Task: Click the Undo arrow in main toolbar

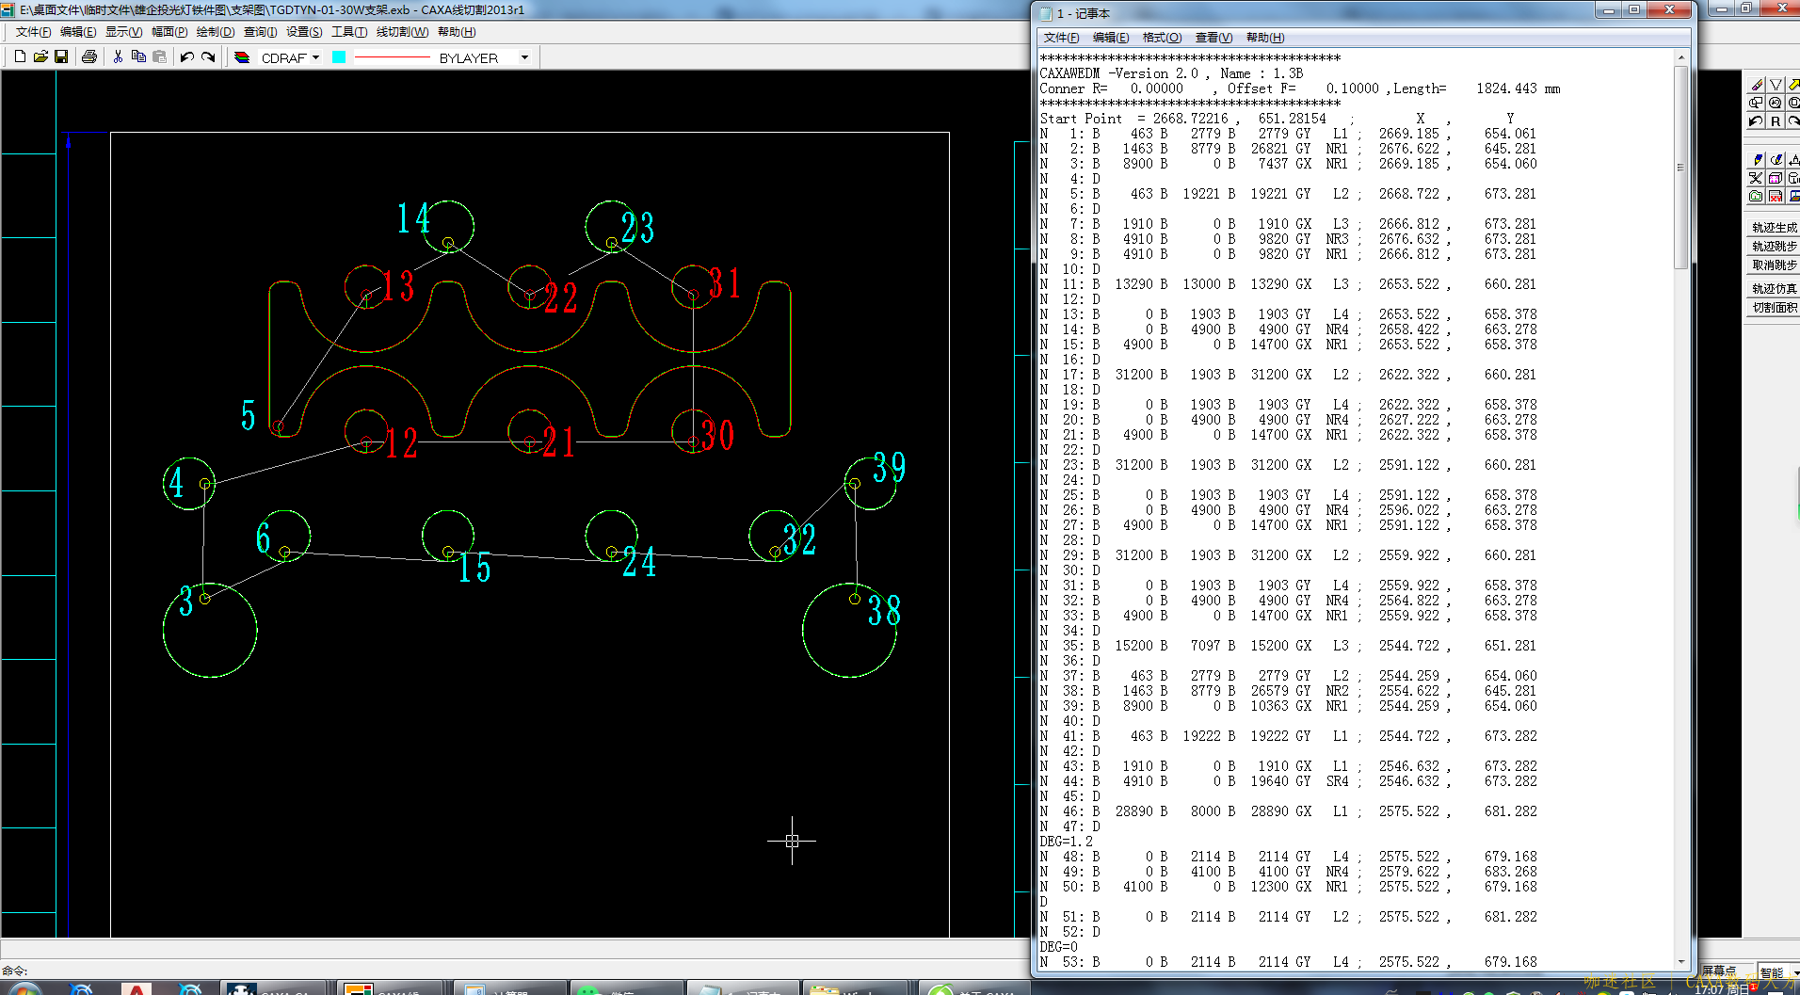Action: (186, 57)
